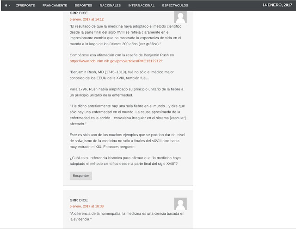The height and width of the screenshot is (229, 296).
Task: Click the Responder button under first comment
Action: [81, 175]
